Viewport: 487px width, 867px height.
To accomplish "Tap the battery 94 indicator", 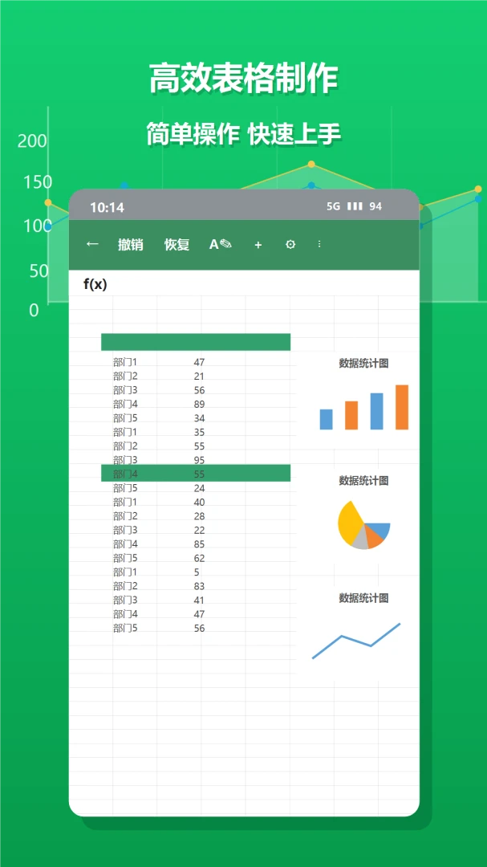I will [x=375, y=207].
